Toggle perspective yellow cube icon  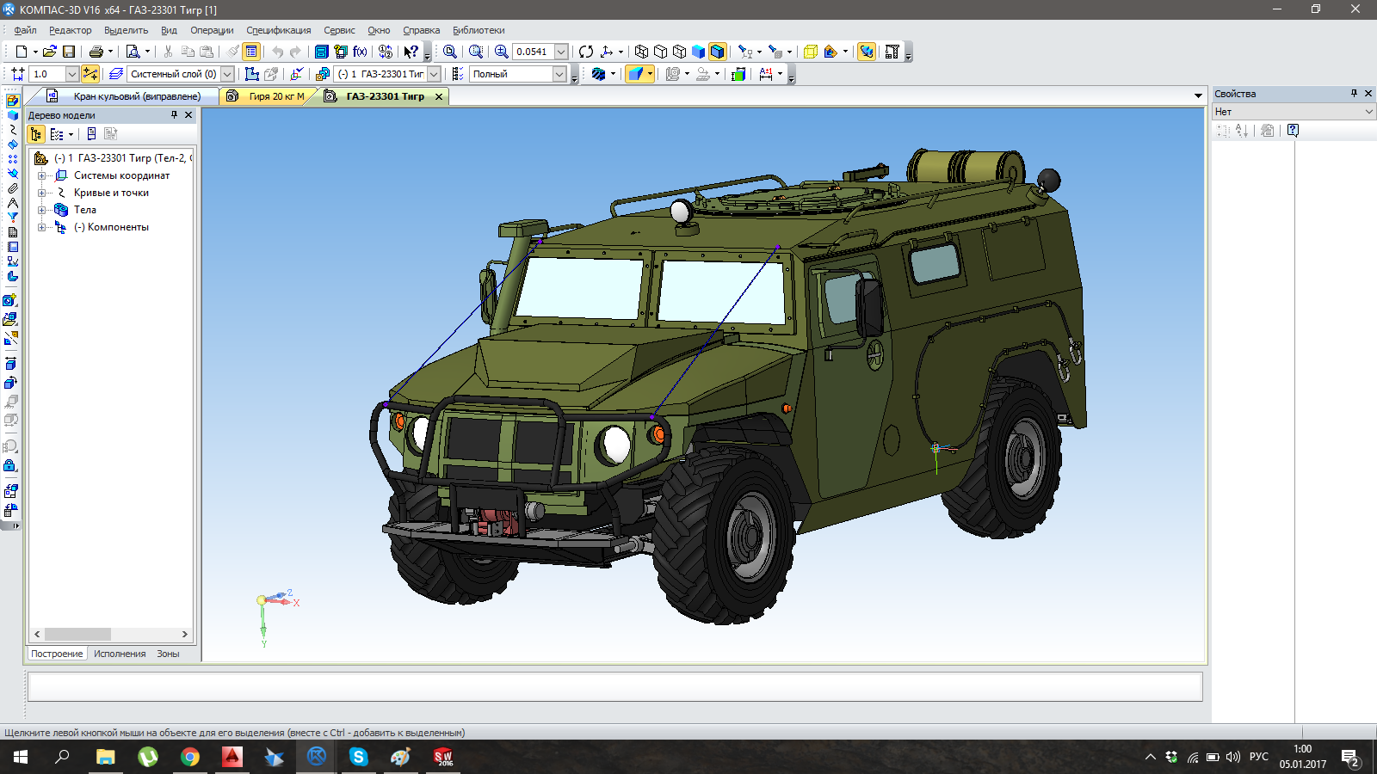(810, 52)
